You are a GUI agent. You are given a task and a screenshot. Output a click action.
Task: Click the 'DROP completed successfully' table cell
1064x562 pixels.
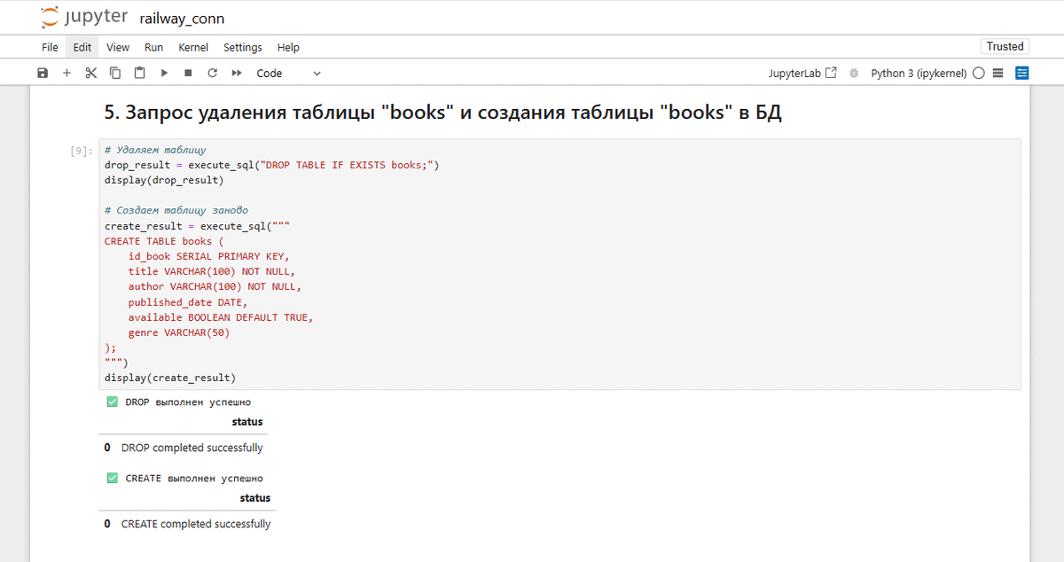[x=192, y=448]
